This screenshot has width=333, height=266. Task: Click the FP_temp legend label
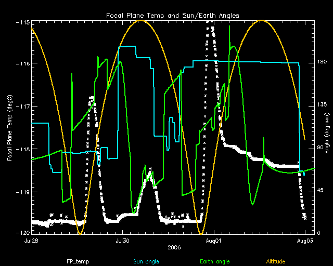pyautogui.click(x=75, y=261)
